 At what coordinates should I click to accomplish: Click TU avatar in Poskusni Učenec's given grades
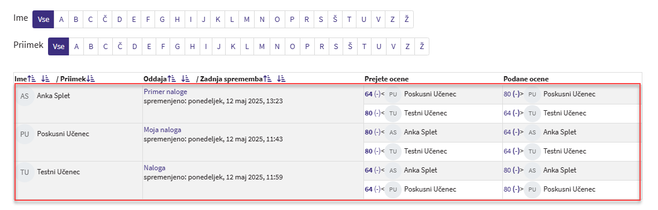click(532, 151)
